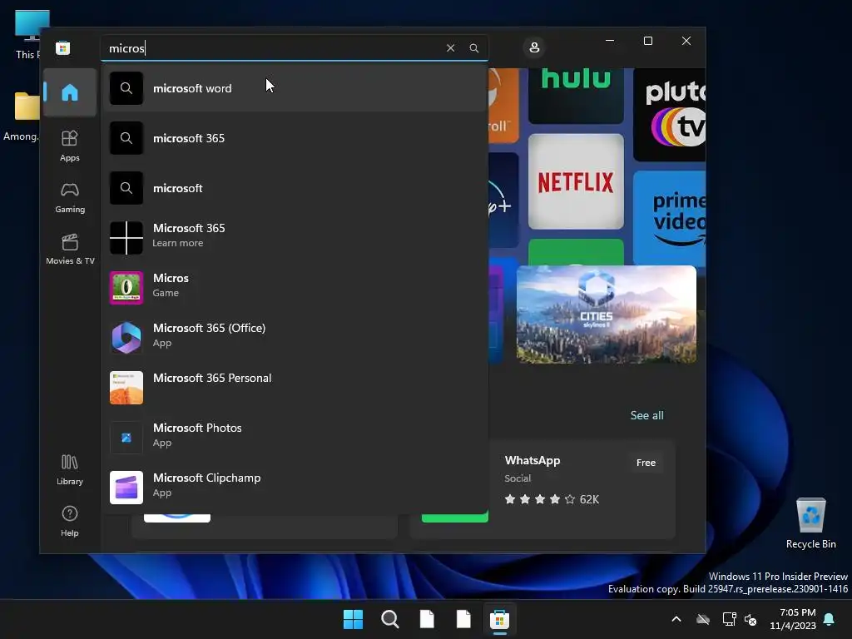Screen dimensions: 852x639
Task: Select the Recycle Bin desktop icon
Action: click(x=810, y=523)
